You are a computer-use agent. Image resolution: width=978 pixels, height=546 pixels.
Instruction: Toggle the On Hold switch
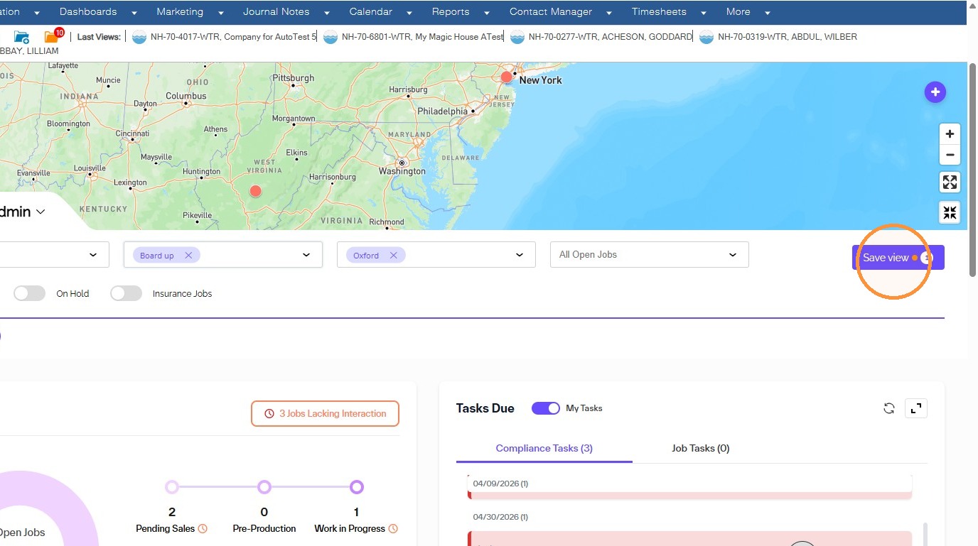(x=29, y=293)
